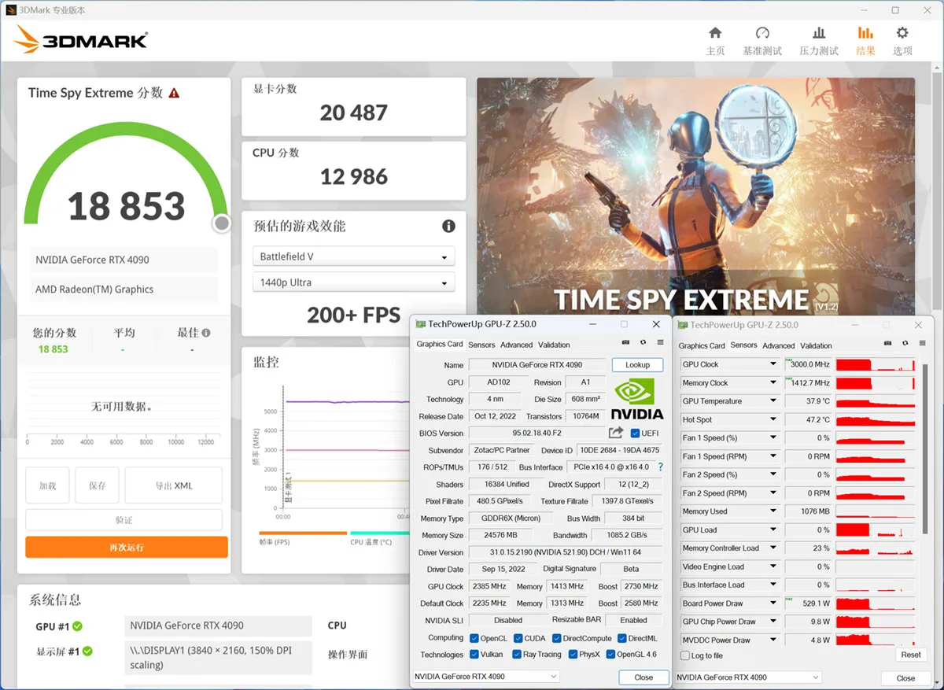Expand the GPU Temperature sensor dropdown arrow
The width and height of the screenshot is (944, 690).
(x=773, y=401)
